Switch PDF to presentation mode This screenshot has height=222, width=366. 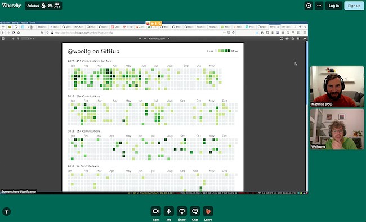point(282,39)
